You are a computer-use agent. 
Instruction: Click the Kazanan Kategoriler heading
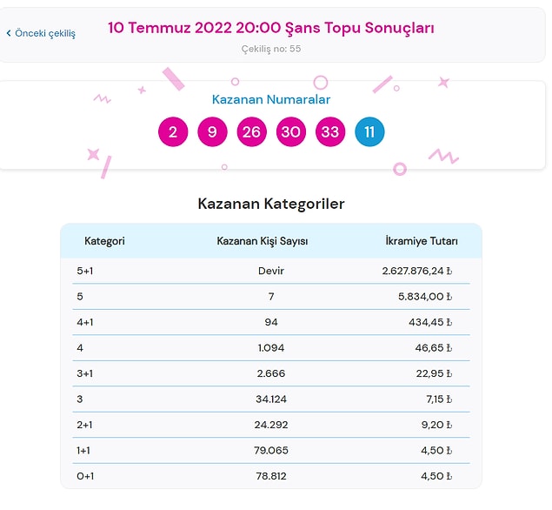click(x=271, y=204)
